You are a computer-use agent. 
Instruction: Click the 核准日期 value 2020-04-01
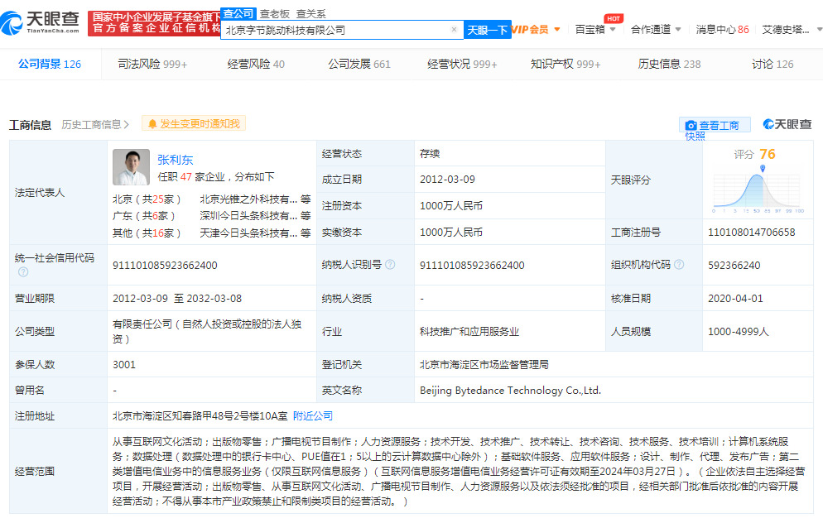point(735,299)
